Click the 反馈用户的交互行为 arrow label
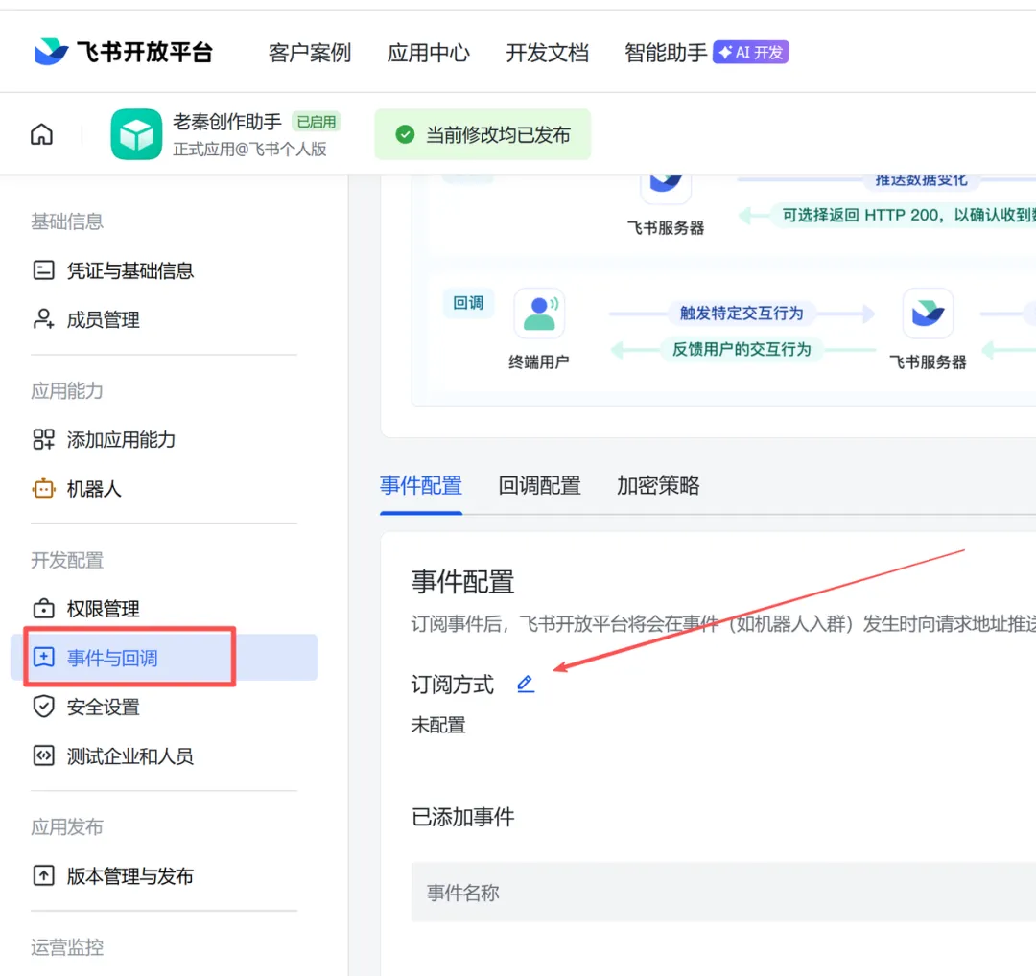The image size is (1036, 976). tap(742, 349)
